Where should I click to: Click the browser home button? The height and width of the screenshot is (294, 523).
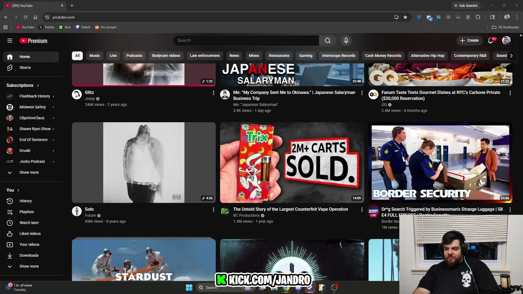(35, 17)
